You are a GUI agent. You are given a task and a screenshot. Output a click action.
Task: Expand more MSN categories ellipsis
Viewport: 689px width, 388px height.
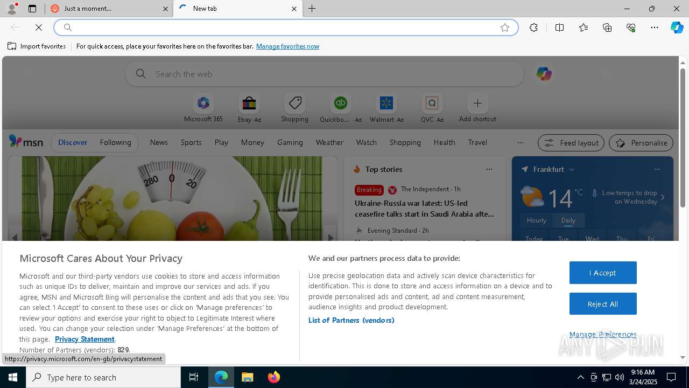coord(520,143)
